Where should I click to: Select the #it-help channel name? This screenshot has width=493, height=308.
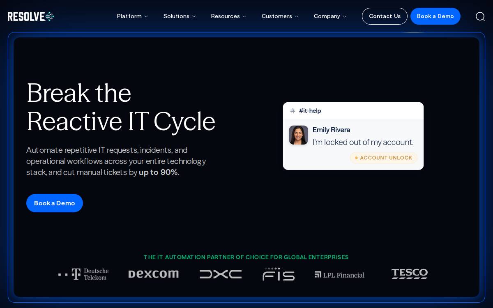tap(310, 110)
